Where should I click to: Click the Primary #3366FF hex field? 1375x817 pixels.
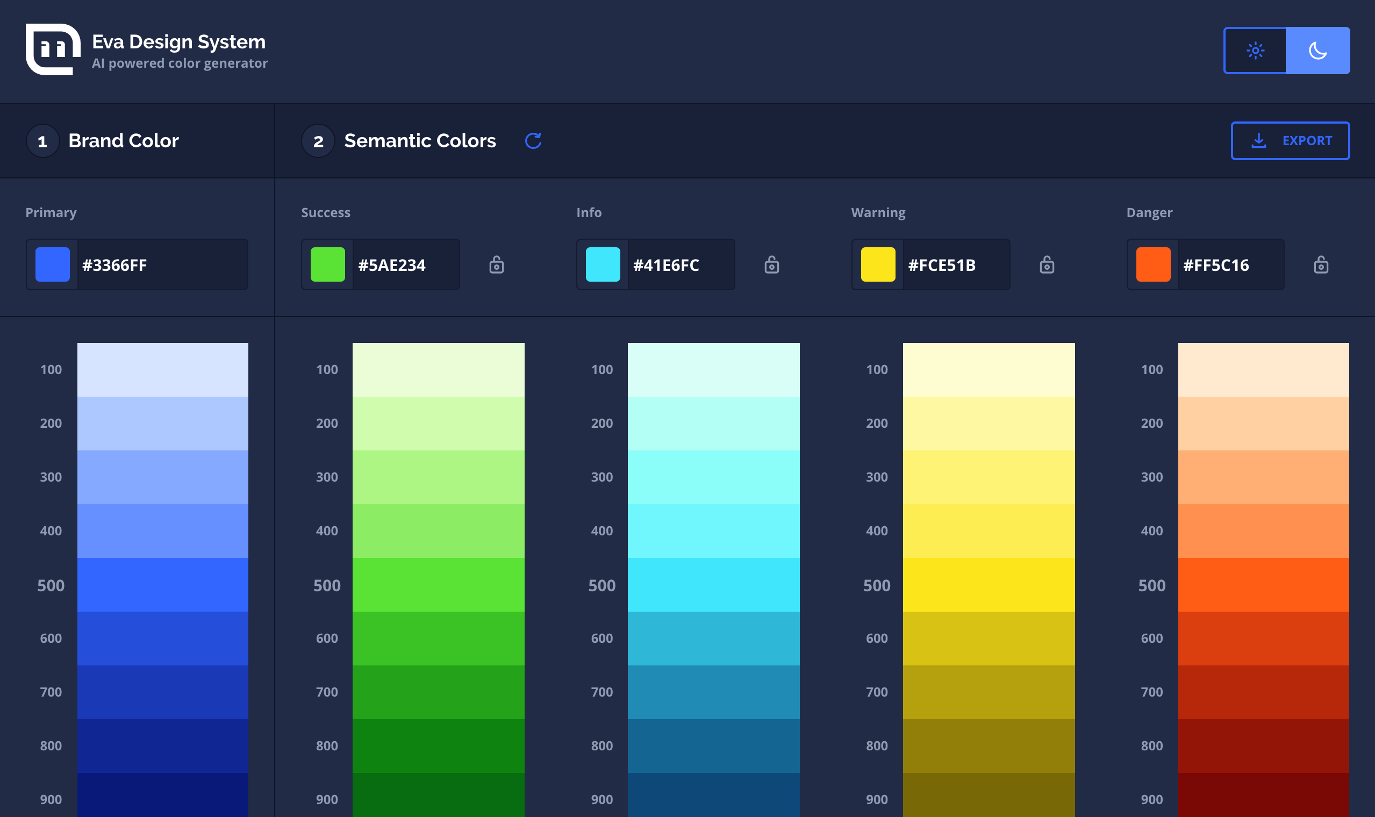point(161,265)
